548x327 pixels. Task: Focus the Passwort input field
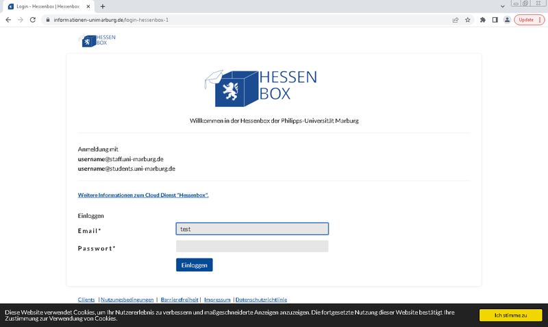point(252,246)
